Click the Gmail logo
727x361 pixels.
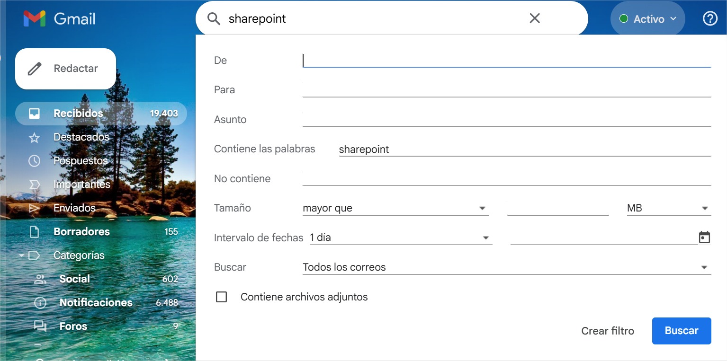[x=60, y=18]
